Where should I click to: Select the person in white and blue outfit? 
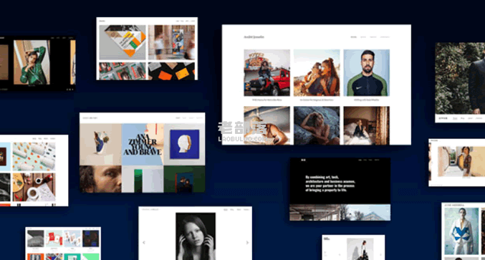click(x=461, y=231)
